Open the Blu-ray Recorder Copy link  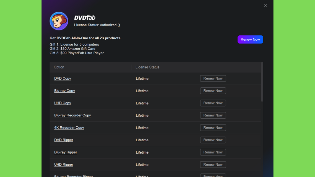click(73, 116)
